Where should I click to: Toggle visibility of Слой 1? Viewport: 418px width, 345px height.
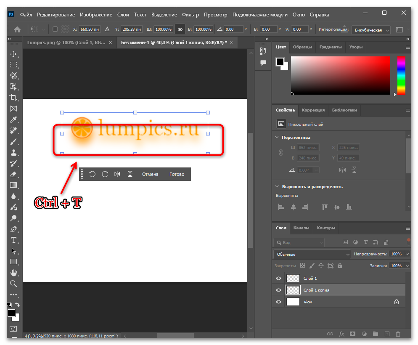[278, 279]
